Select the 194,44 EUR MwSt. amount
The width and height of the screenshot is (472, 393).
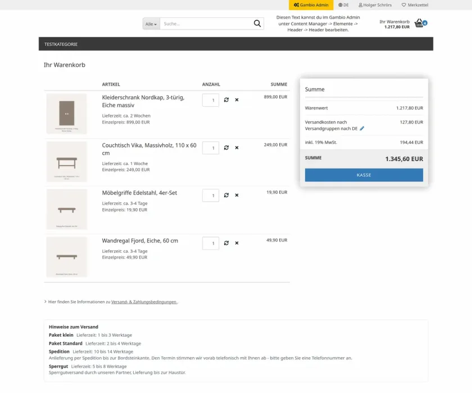point(411,142)
